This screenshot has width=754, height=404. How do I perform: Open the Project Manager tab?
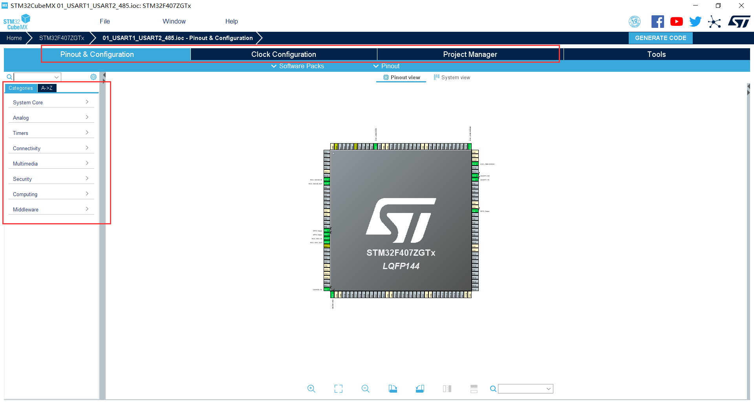point(470,54)
